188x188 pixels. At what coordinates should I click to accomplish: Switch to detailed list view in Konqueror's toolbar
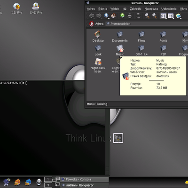pos(171,16)
